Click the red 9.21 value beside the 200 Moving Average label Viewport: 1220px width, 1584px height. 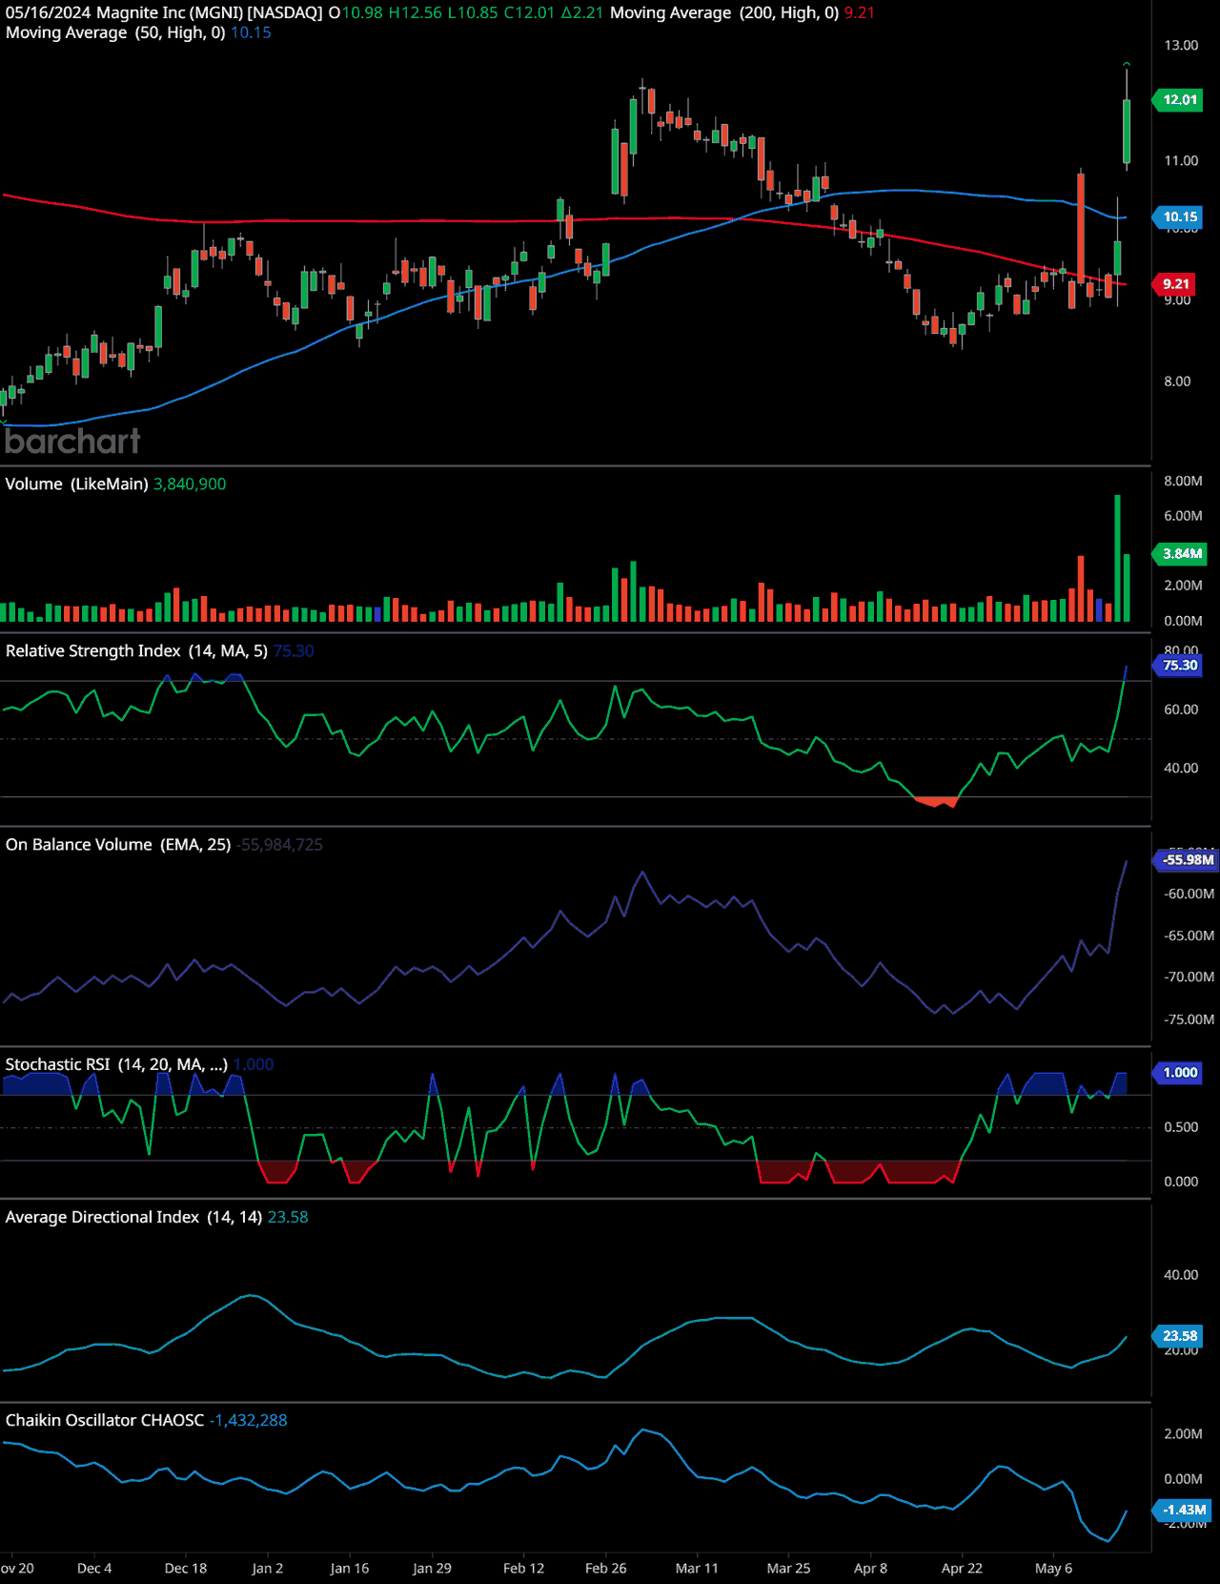859,13
